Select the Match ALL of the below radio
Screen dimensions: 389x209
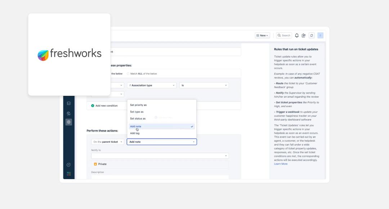click(x=128, y=73)
